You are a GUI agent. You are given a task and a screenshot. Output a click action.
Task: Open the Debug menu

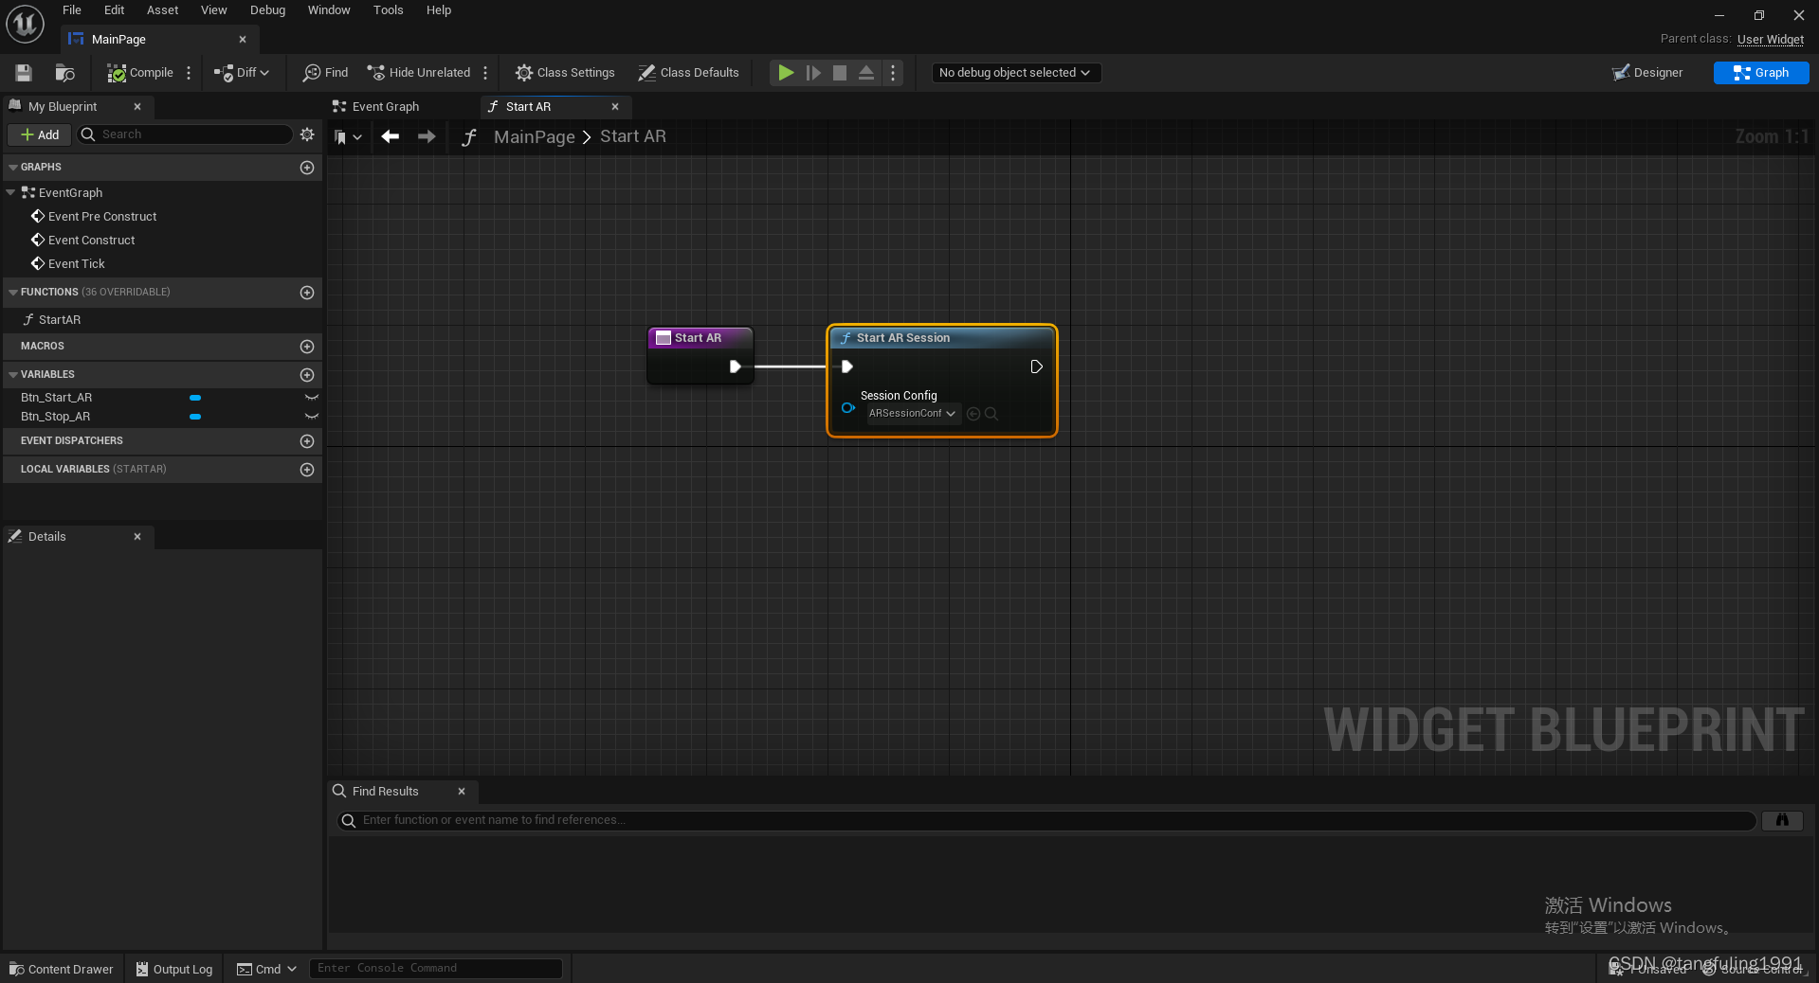click(x=267, y=10)
